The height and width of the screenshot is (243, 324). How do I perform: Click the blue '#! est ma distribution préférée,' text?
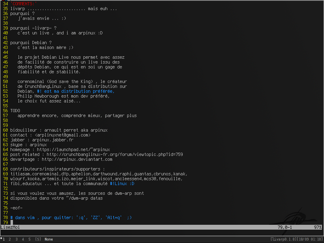point(76,92)
